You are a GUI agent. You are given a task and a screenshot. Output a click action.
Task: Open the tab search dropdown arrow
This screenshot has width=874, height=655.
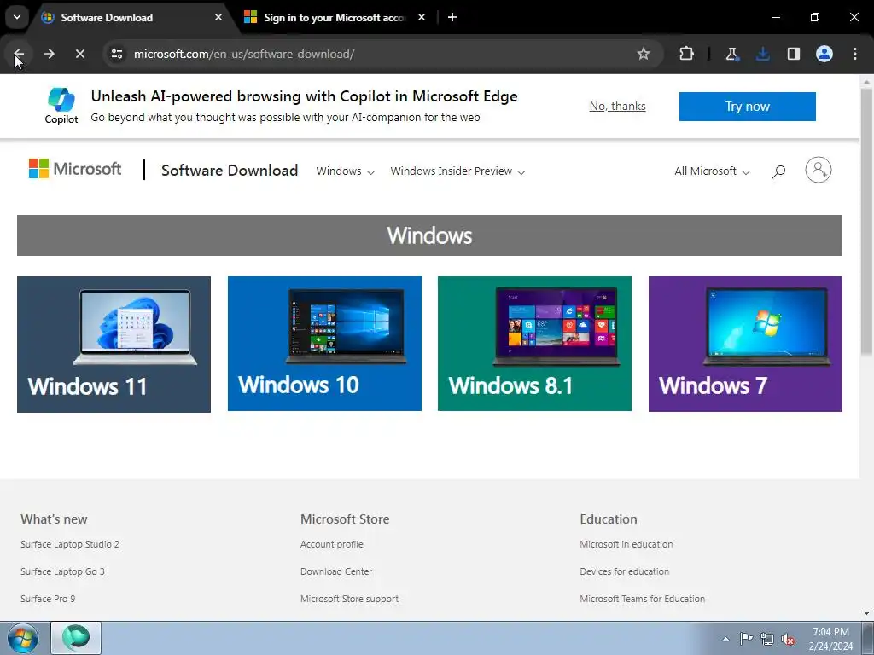(x=17, y=17)
